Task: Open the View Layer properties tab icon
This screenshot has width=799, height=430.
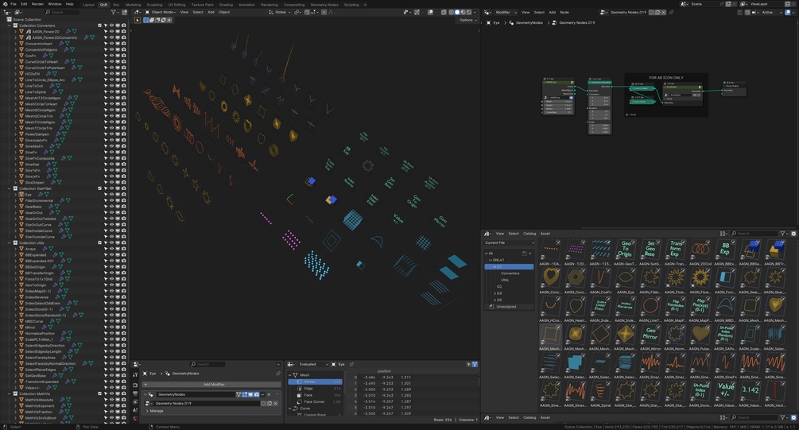Action: 135,401
